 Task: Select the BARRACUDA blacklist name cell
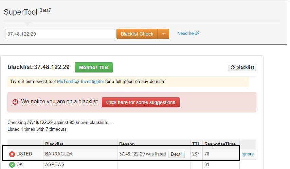(59, 154)
